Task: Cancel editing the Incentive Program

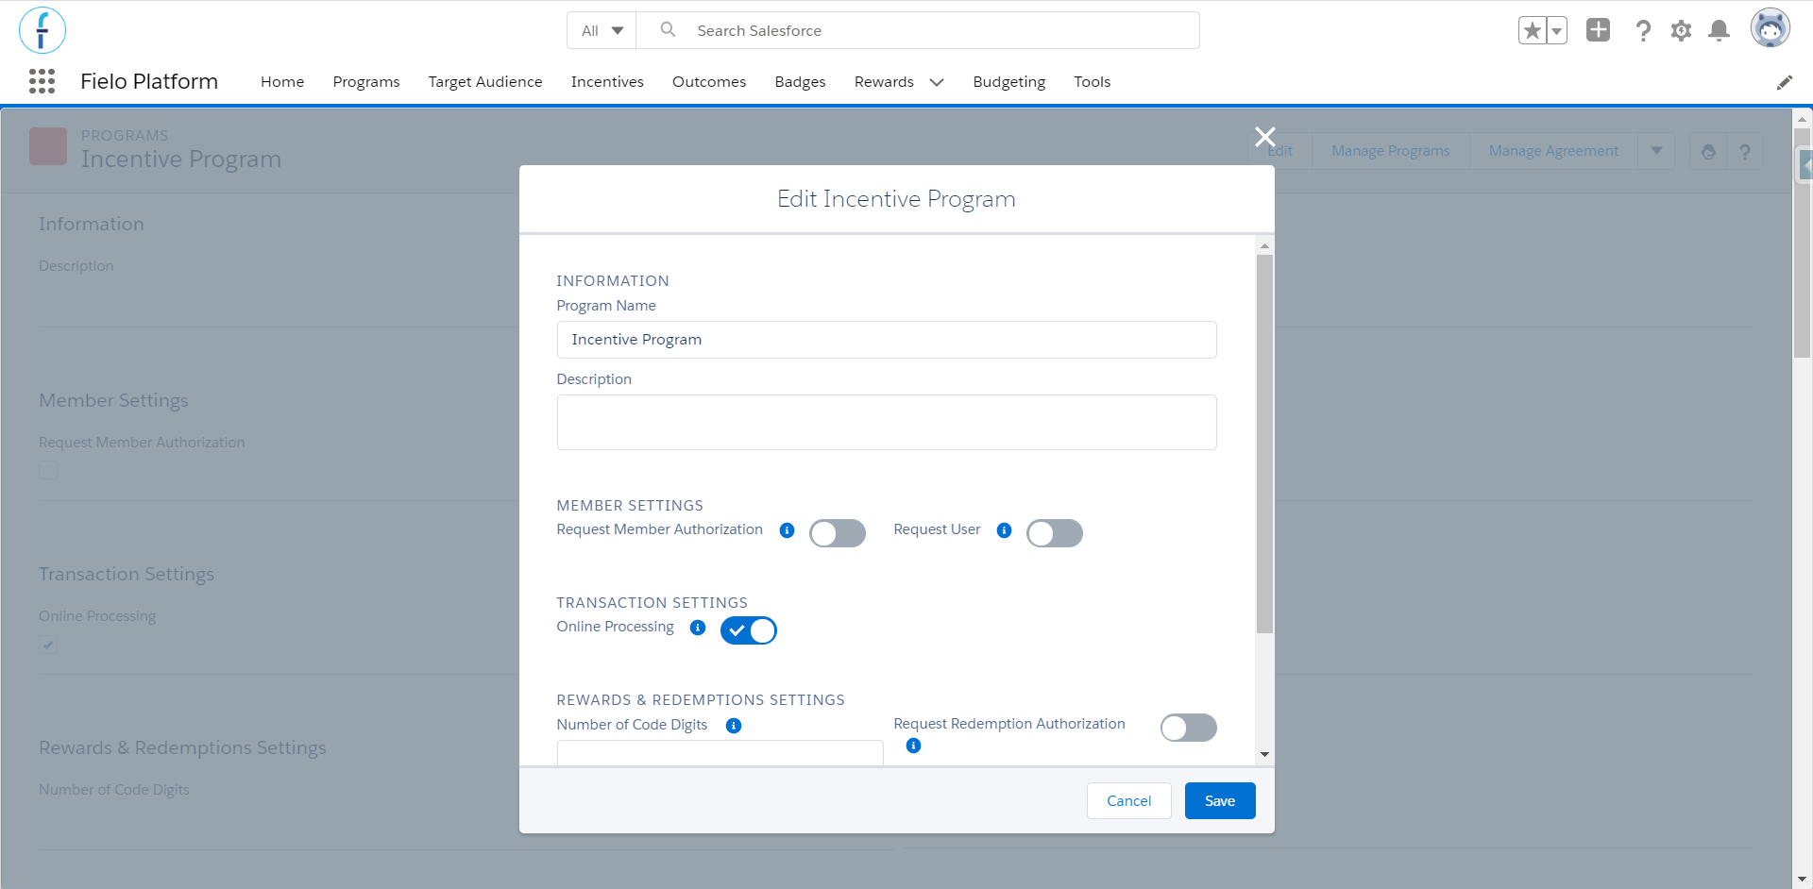Action: click(1129, 801)
